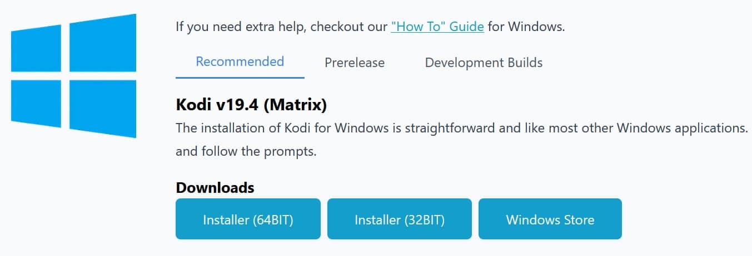Click "for Windows." text after the guide link
The height and width of the screenshot is (256, 752).
click(526, 26)
